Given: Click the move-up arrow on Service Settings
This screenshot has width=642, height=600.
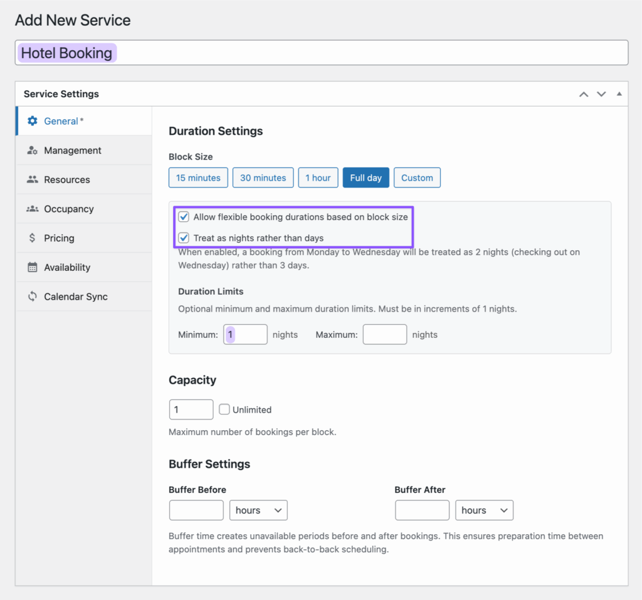Looking at the screenshot, I should pyautogui.click(x=583, y=93).
